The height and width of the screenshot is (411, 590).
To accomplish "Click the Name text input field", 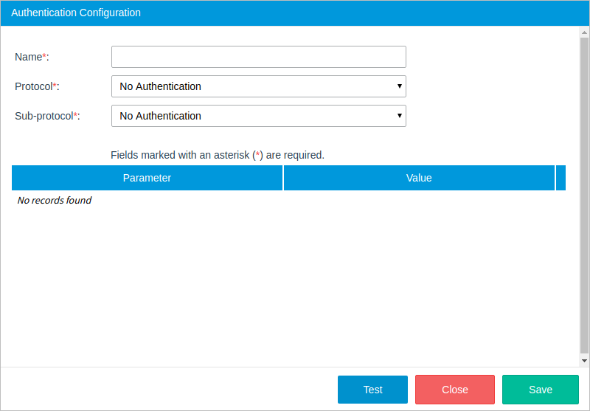I will (x=258, y=57).
